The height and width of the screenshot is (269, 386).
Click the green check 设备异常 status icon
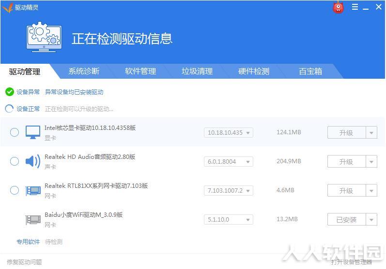[x=9, y=92]
